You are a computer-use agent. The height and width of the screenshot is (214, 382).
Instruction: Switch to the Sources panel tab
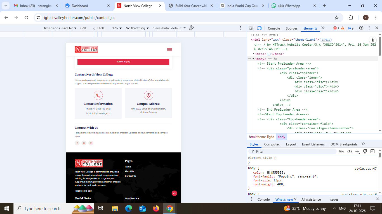(292, 28)
